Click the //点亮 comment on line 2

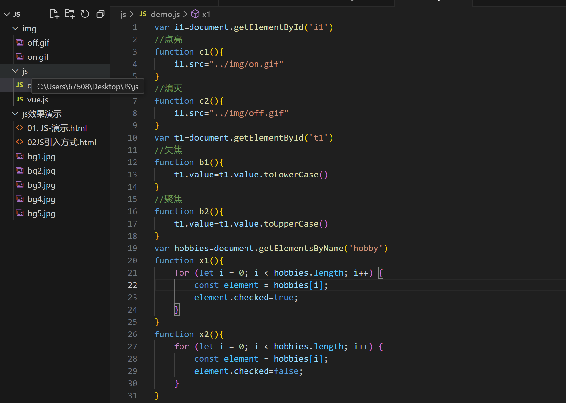pos(169,39)
